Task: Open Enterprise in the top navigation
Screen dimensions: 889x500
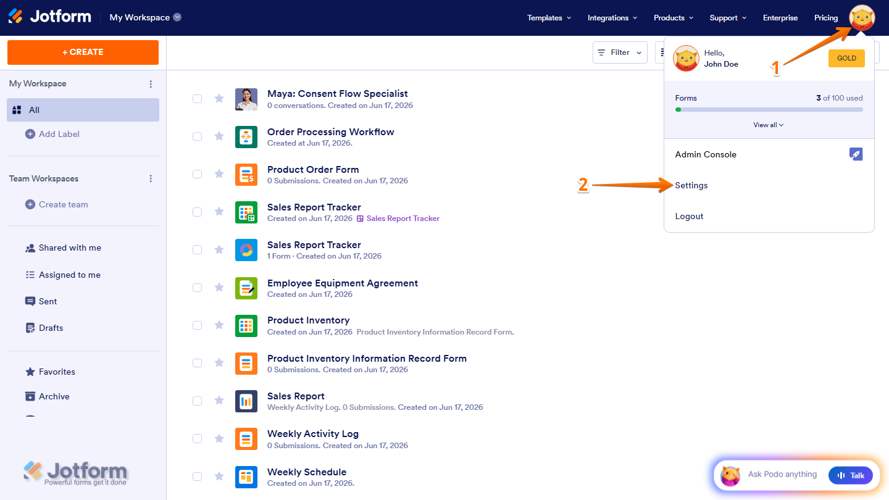Action: click(780, 18)
